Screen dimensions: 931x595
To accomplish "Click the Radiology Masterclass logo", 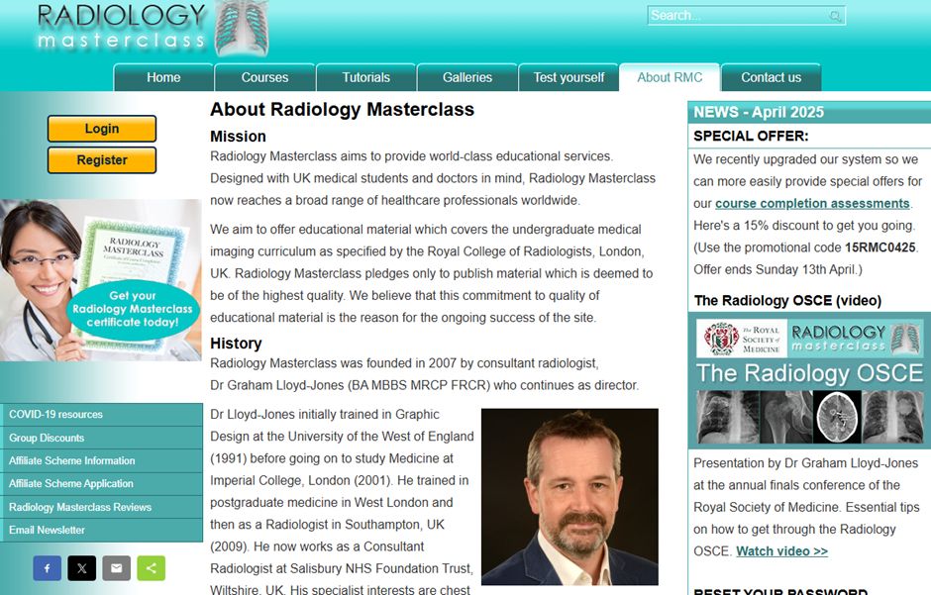I will pos(153,28).
